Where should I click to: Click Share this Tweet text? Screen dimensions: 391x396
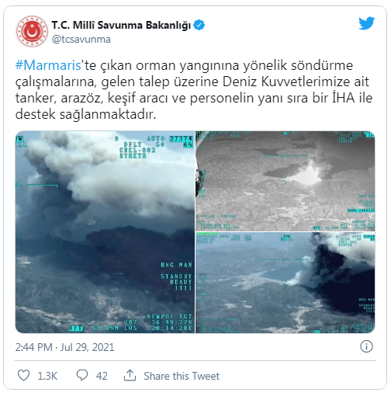click(x=182, y=376)
